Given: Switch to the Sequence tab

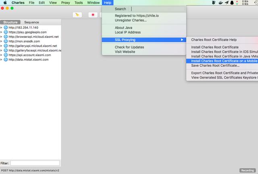Looking at the screenshot, I should [31, 22].
